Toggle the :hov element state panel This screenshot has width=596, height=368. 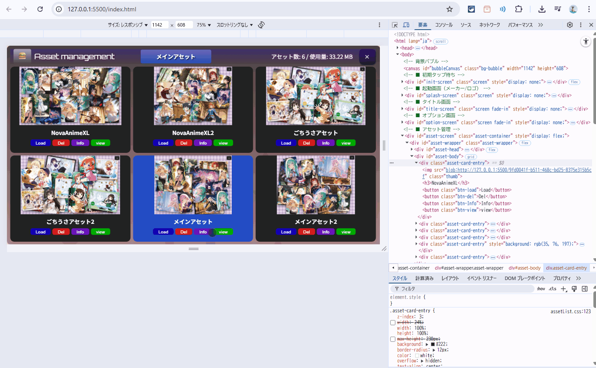[541, 289]
